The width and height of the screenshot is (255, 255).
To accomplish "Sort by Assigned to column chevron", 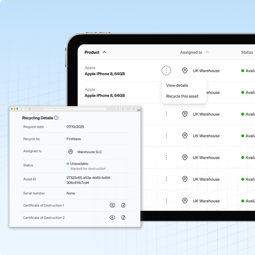I will point(207,52).
